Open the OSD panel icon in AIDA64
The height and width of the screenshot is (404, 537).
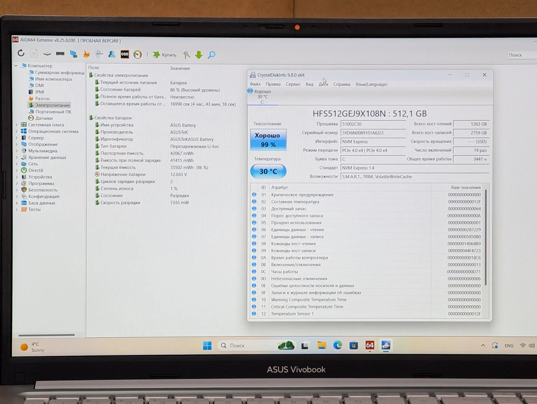coord(125,54)
